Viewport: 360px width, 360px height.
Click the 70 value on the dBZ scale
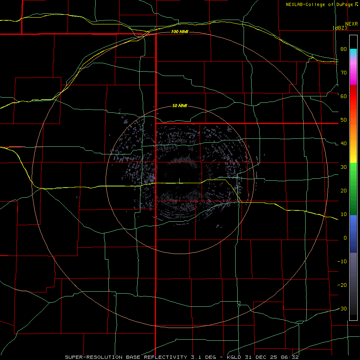[344, 73]
